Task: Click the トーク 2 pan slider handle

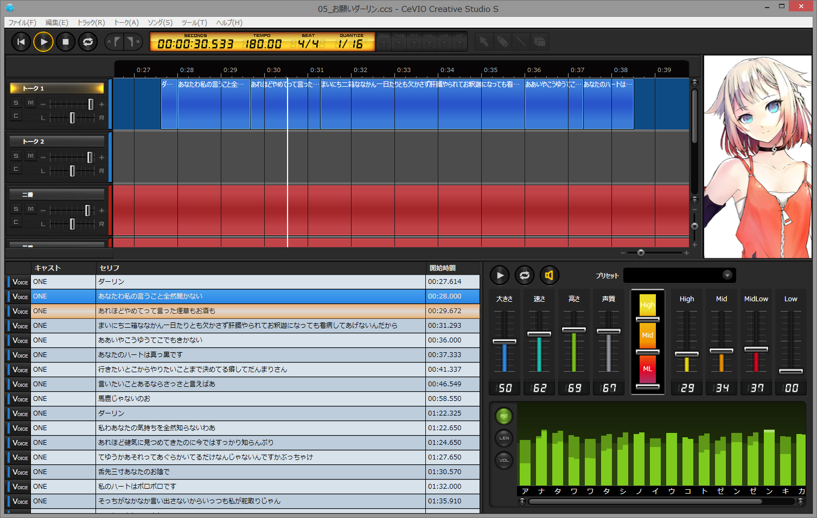Action: 72,171
